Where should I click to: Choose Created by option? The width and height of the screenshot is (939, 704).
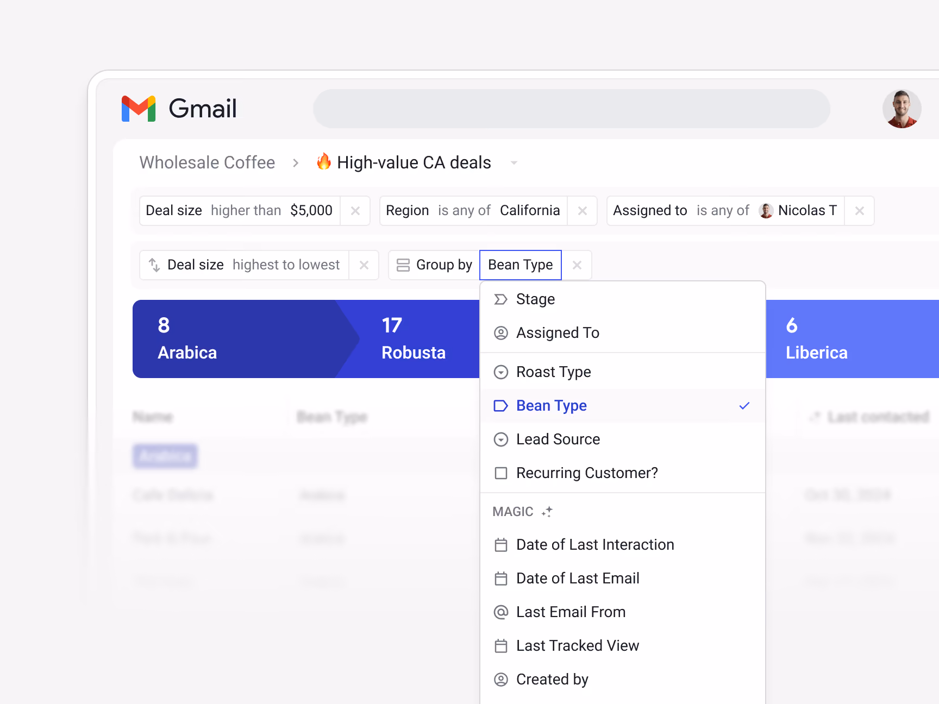[623, 680]
